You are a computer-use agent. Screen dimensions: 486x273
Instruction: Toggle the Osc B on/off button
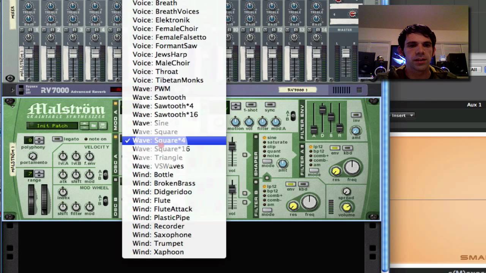115,179
